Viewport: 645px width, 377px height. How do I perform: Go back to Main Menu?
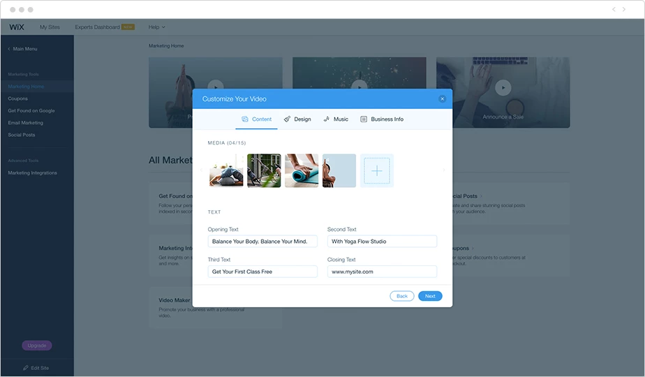22,49
